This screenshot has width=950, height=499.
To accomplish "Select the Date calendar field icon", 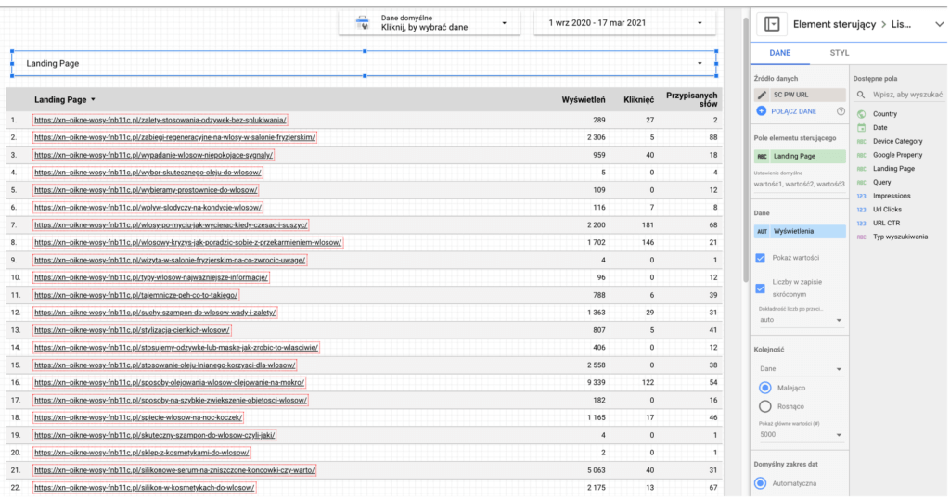I will pos(861,128).
